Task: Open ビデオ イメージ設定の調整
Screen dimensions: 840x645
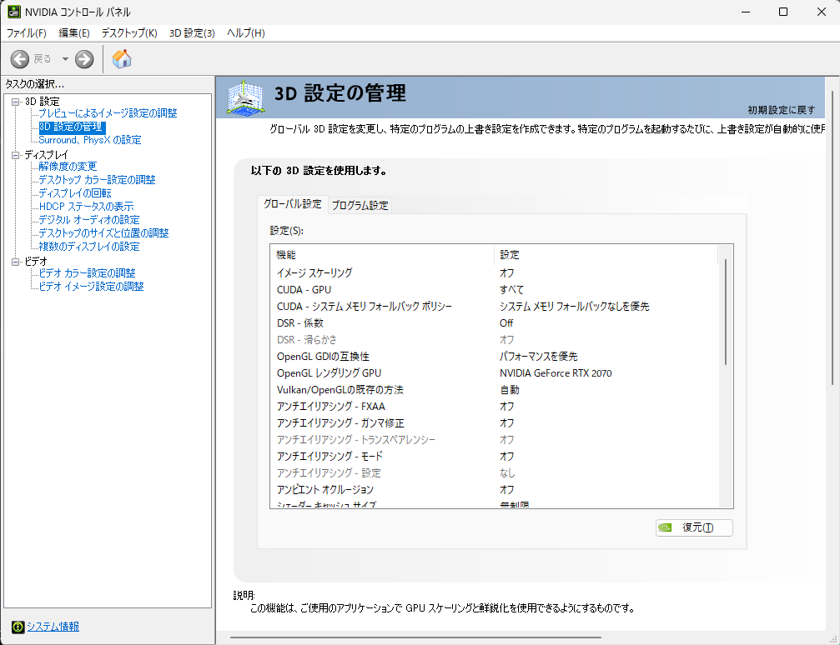Action: tap(91, 287)
